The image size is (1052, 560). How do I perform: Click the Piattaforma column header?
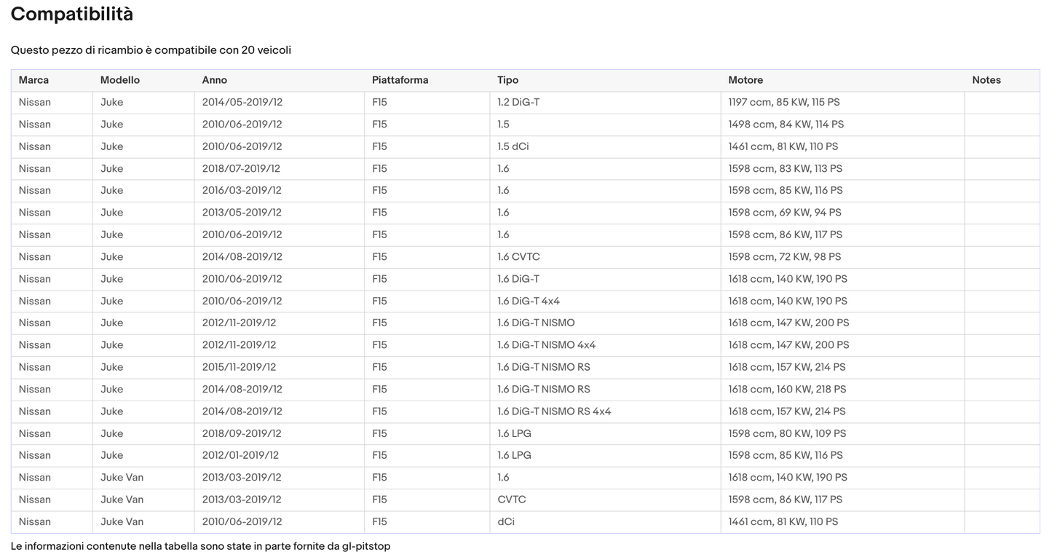[400, 80]
